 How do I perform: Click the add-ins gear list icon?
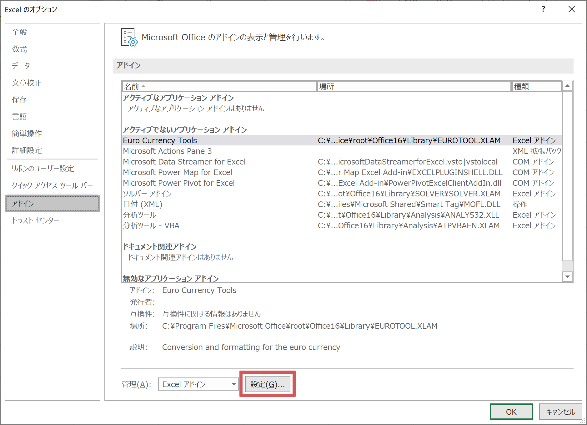coord(129,38)
